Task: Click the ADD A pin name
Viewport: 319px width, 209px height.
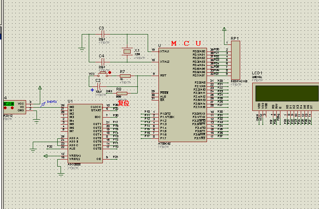Action: tap(74, 138)
